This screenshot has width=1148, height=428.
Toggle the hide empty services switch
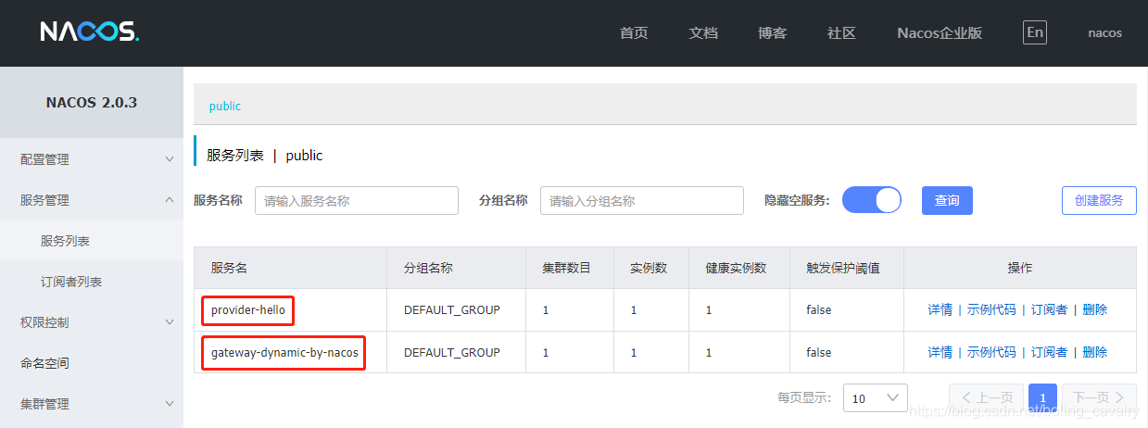[872, 200]
